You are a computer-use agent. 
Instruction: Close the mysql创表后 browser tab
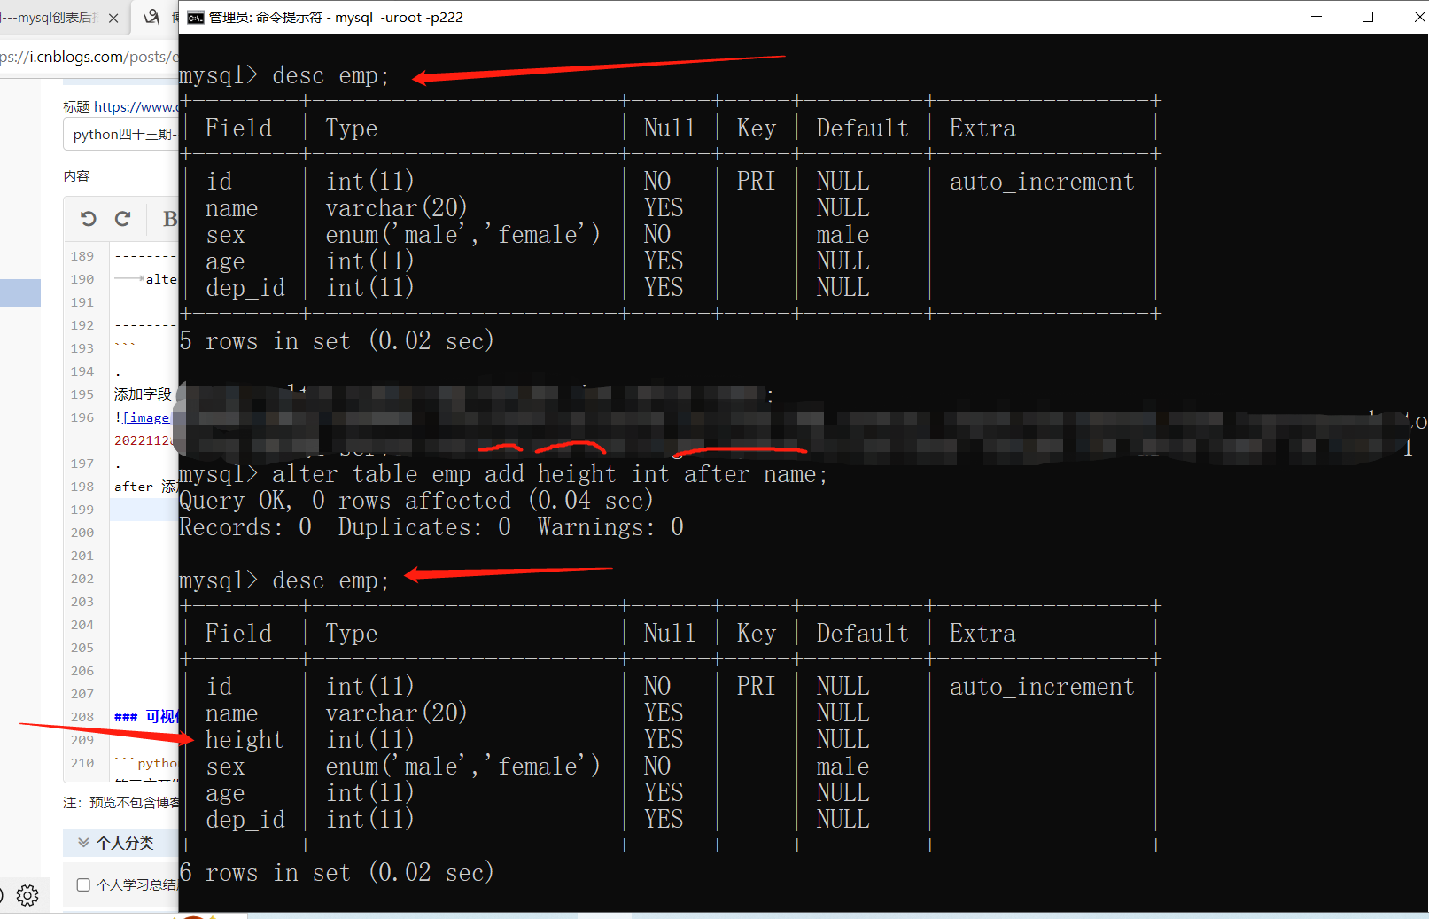pyautogui.click(x=113, y=18)
